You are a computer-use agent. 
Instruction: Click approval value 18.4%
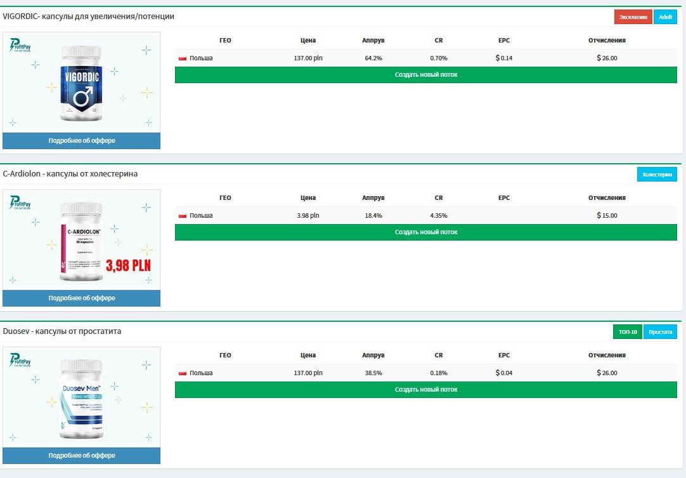click(373, 216)
